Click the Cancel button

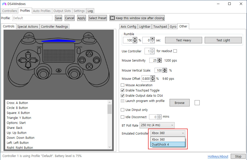coord(70,18)
